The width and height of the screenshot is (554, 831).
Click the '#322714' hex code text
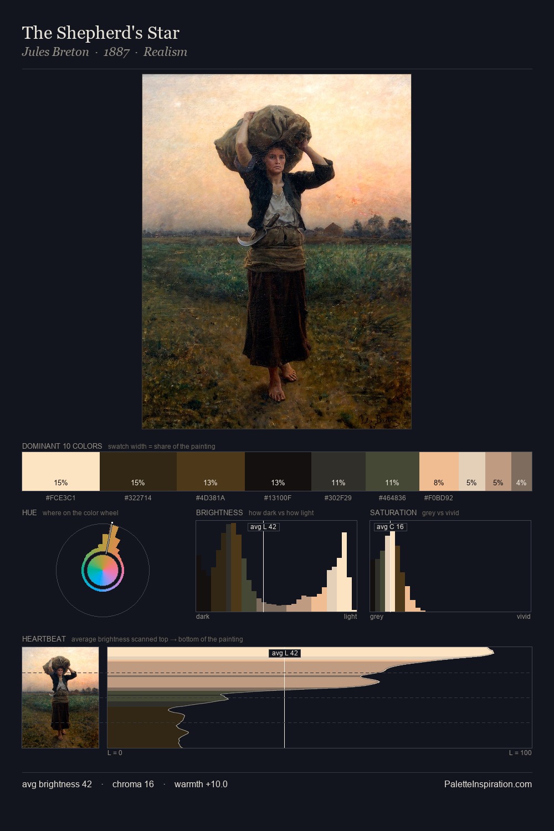point(138,498)
